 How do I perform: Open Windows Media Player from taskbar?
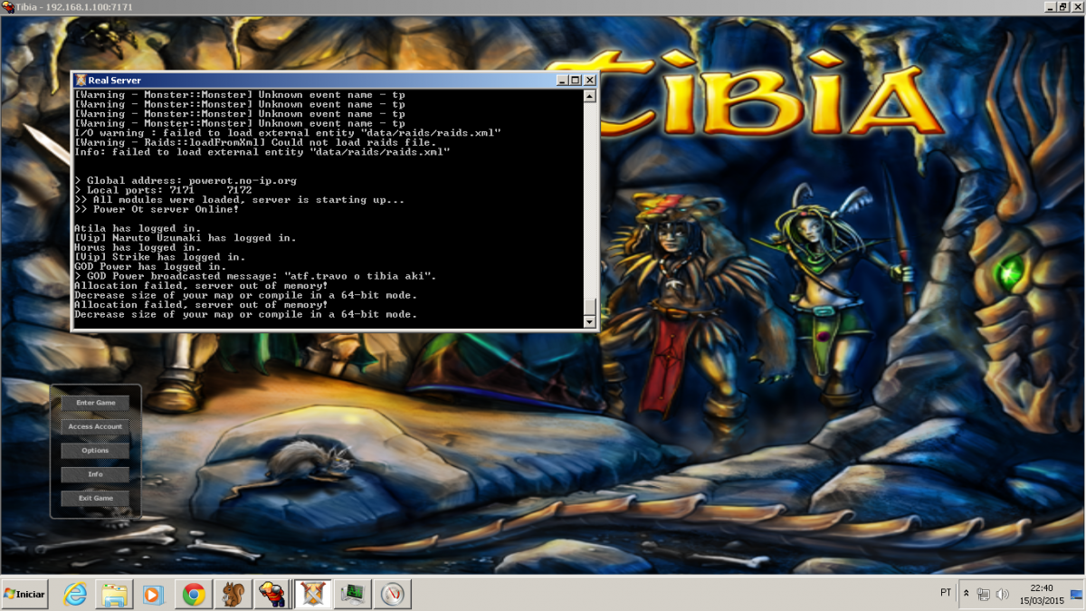pos(152,594)
